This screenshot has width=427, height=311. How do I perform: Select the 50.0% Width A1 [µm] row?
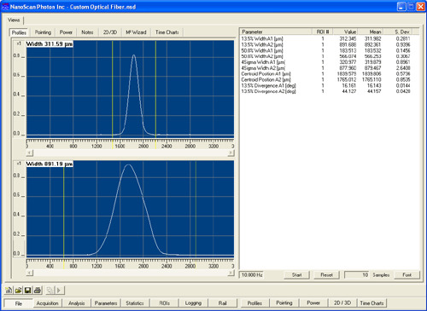(326, 50)
